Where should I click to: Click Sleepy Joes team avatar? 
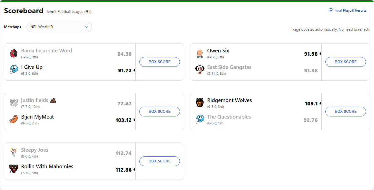(14, 152)
